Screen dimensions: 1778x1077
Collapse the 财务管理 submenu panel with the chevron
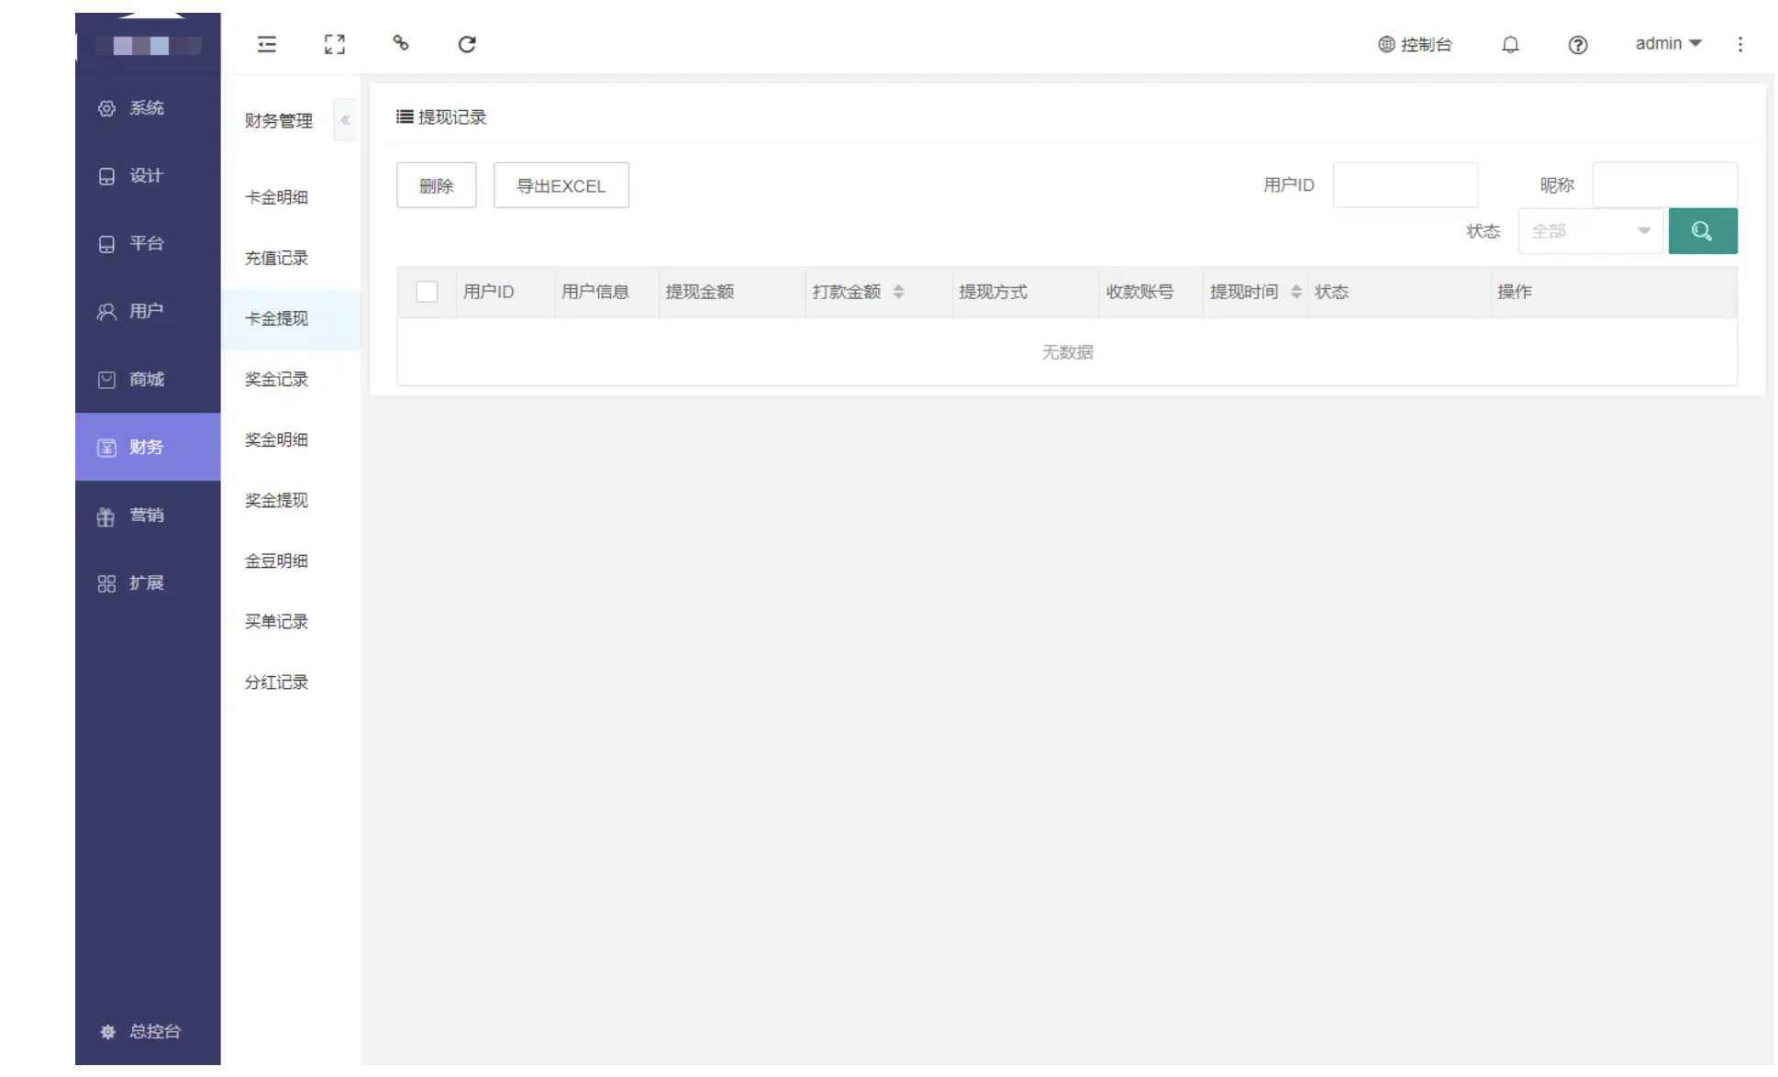tap(345, 120)
